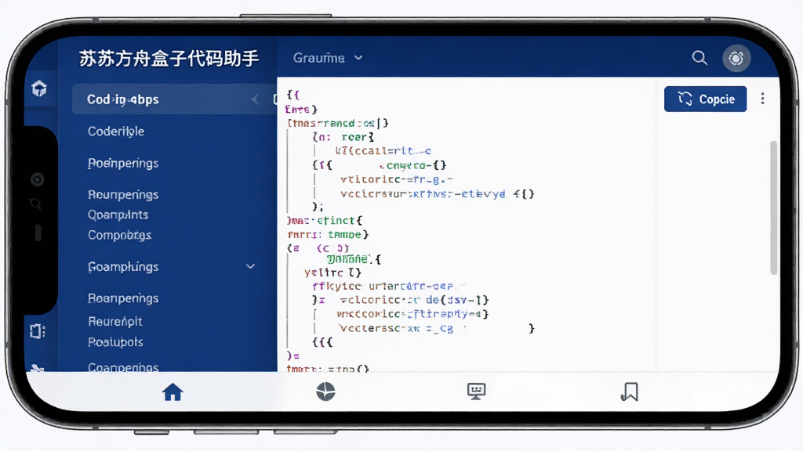The height and width of the screenshot is (451, 803).
Task: Click the box logo icon in left rail
Action: pos(39,88)
